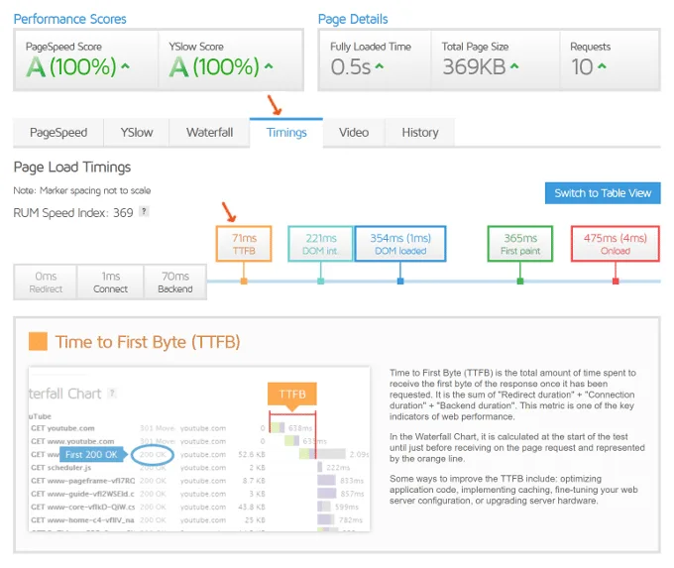Select the 221ms DOM int timing box
The image size is (674, 568).
tap(321, 244)
